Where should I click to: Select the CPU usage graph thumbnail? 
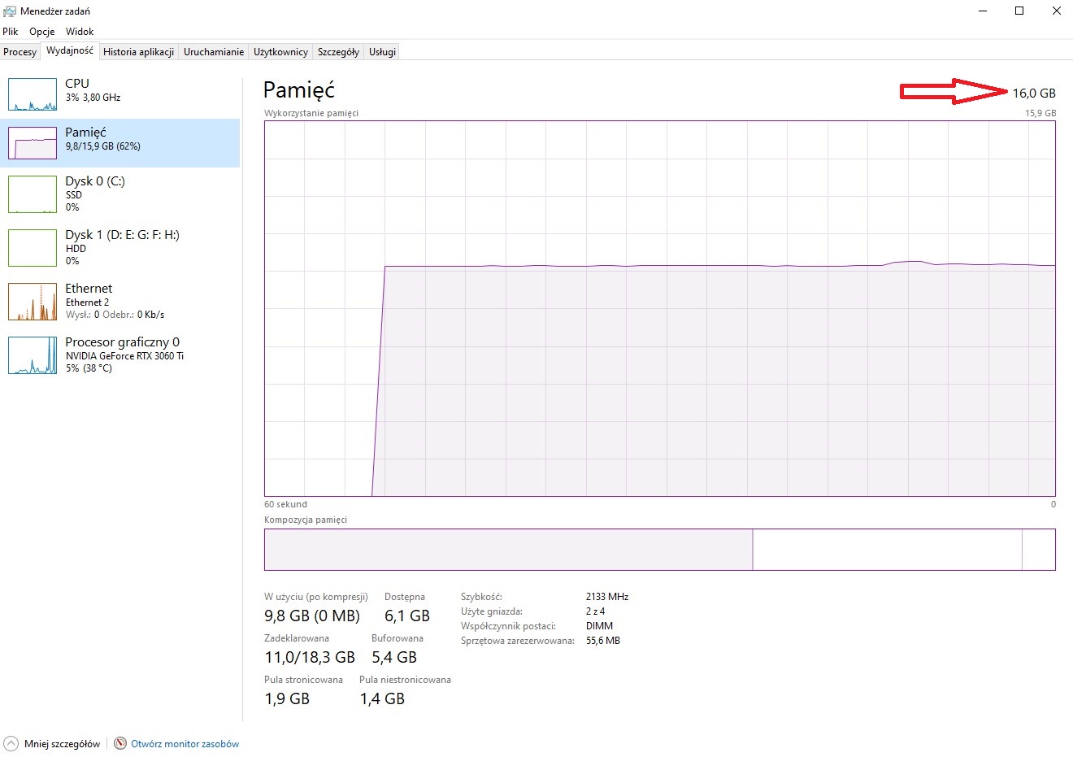coord(33,94)
